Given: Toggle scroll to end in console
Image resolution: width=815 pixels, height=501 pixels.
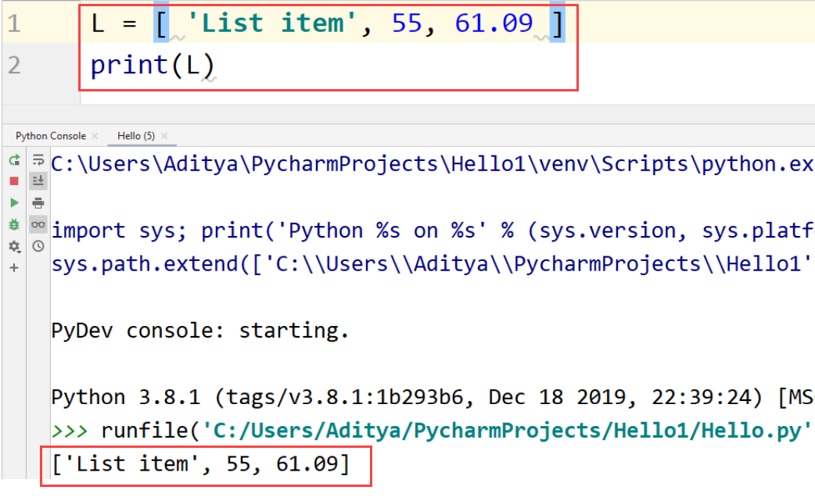Looking at the screenshot, I should coord(38,180).
